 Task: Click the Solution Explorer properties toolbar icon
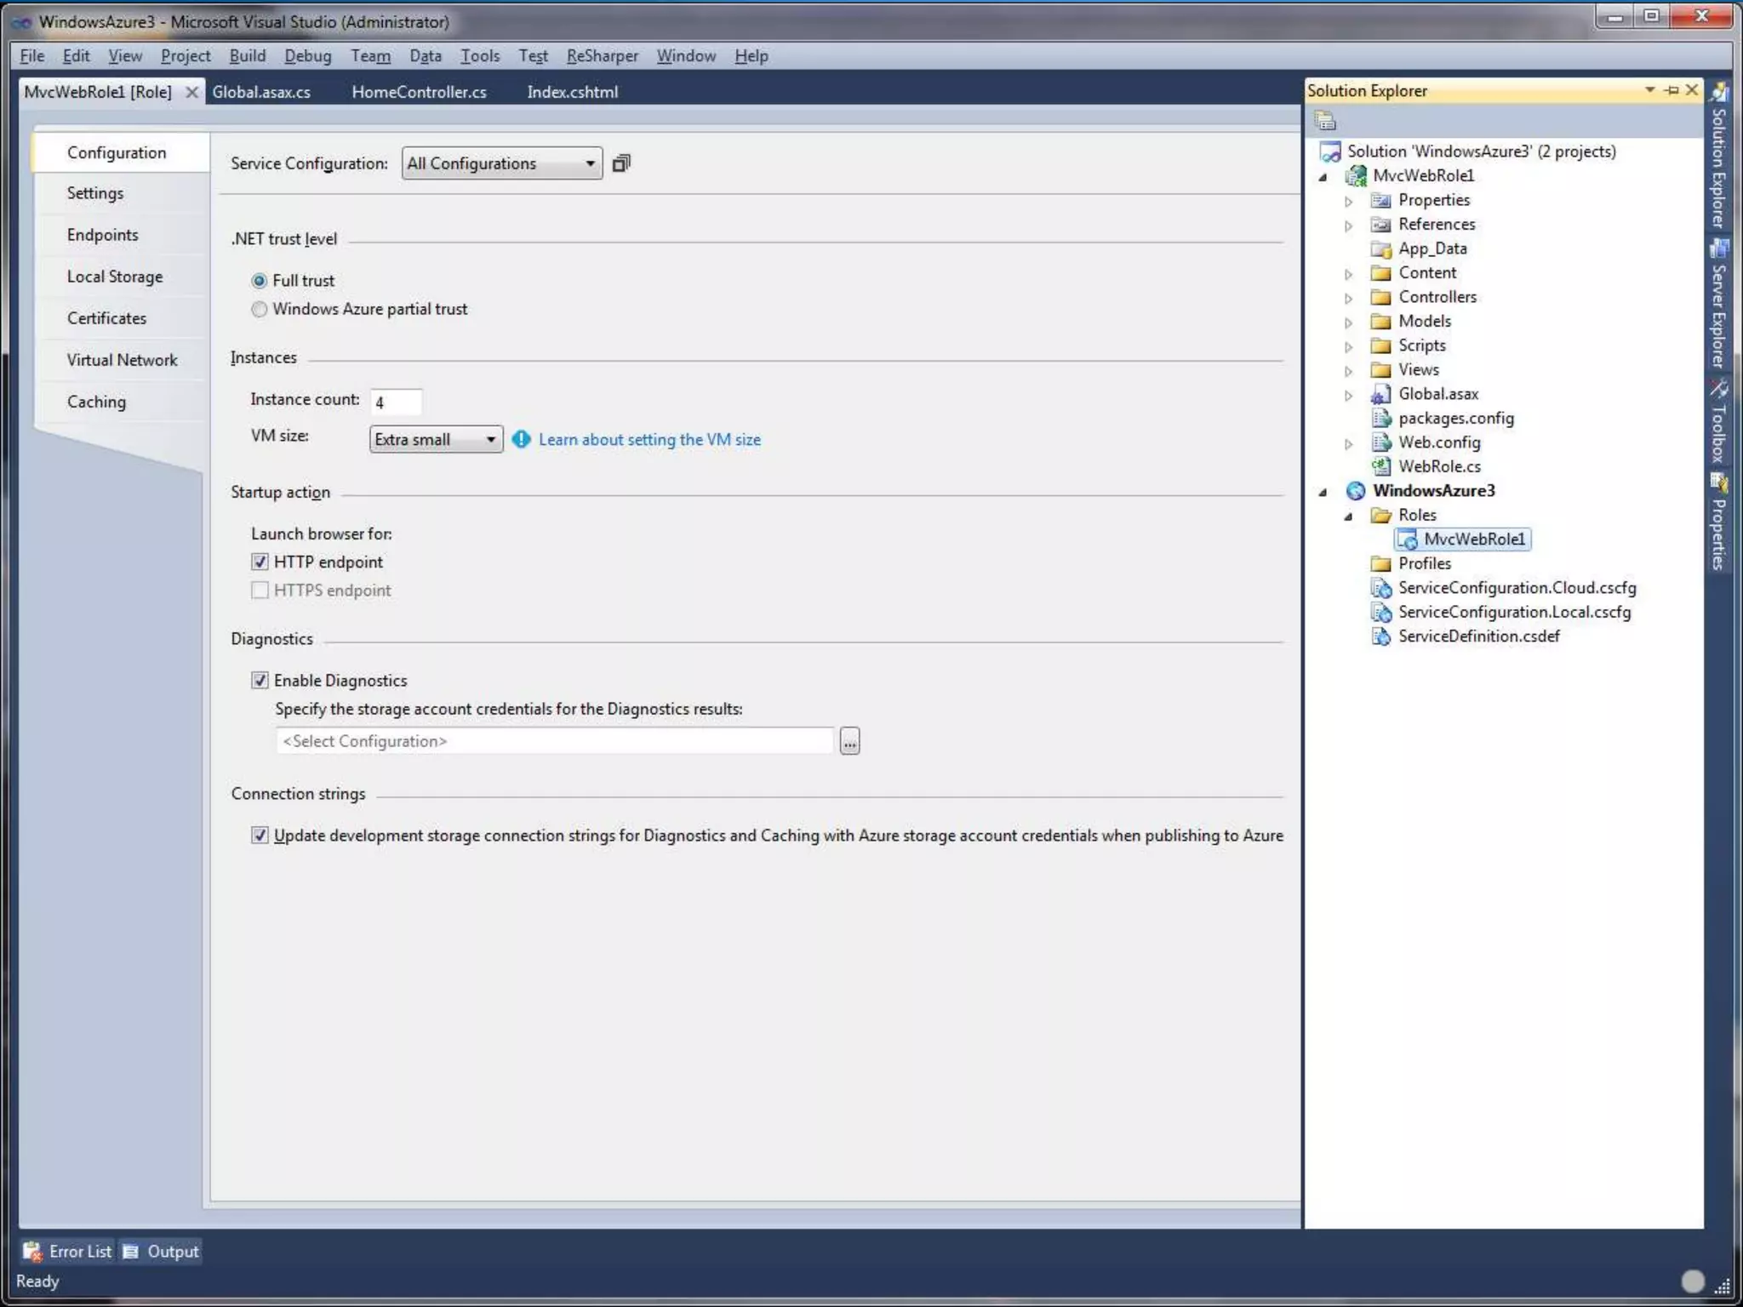[x=1325, y=121]
